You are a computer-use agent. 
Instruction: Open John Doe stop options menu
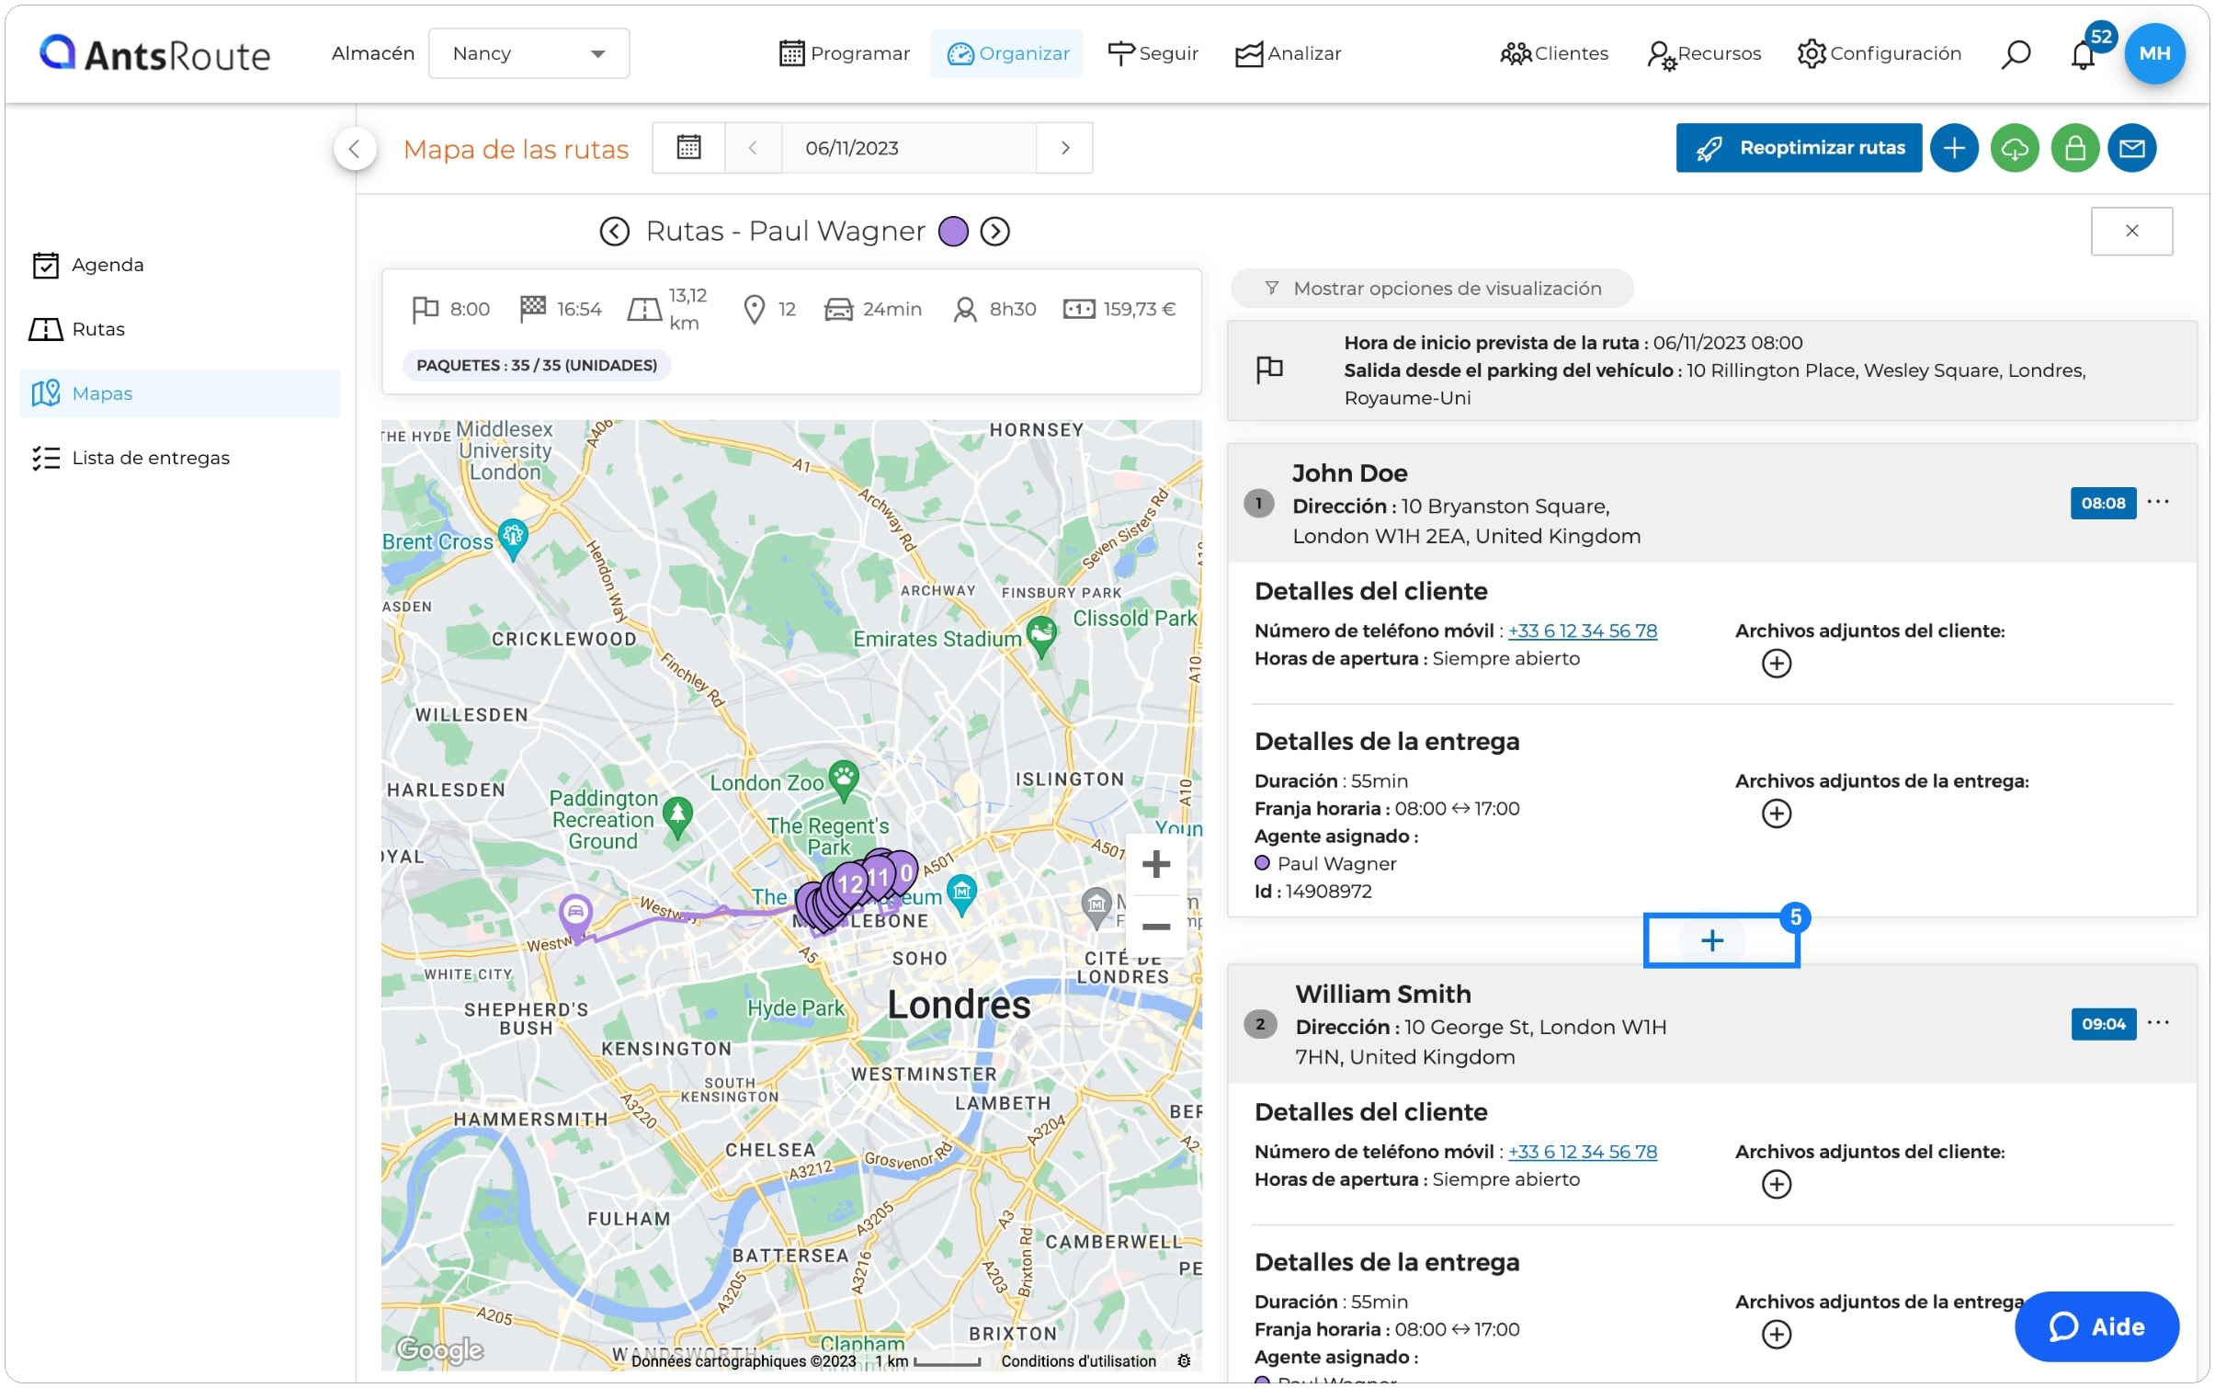[x=2158, y=502]
